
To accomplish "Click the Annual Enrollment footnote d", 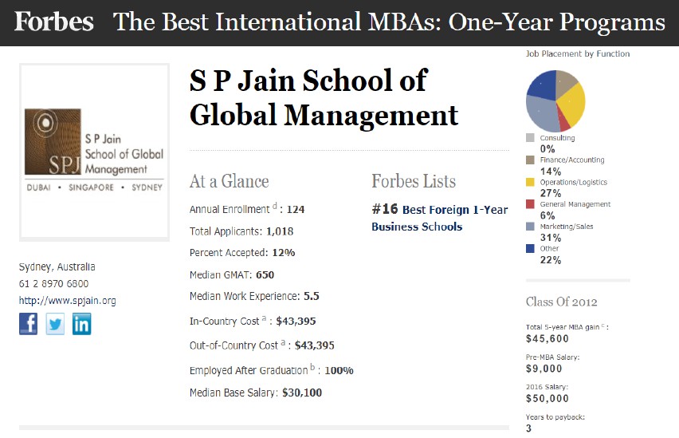I will coord(274,206).
